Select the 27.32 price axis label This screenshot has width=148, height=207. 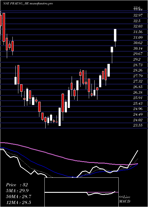tap(138, 81)
